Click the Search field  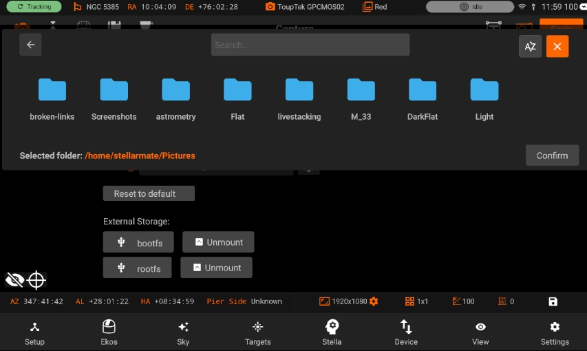pos(310,45)
